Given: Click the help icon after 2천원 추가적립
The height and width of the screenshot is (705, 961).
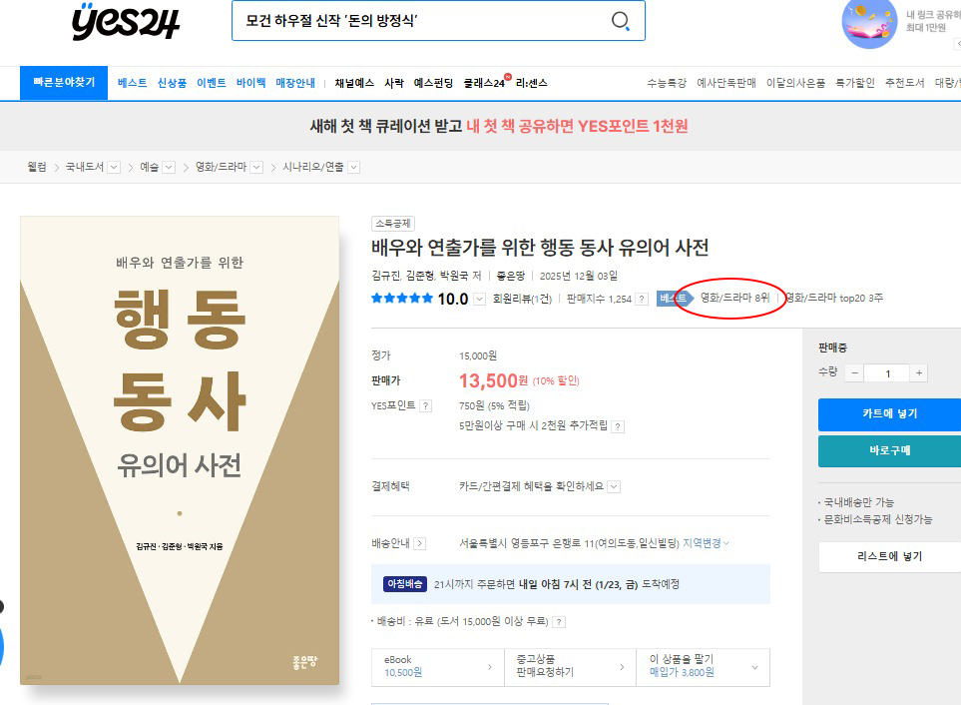Looking at the screenshot, I should 618,426.
